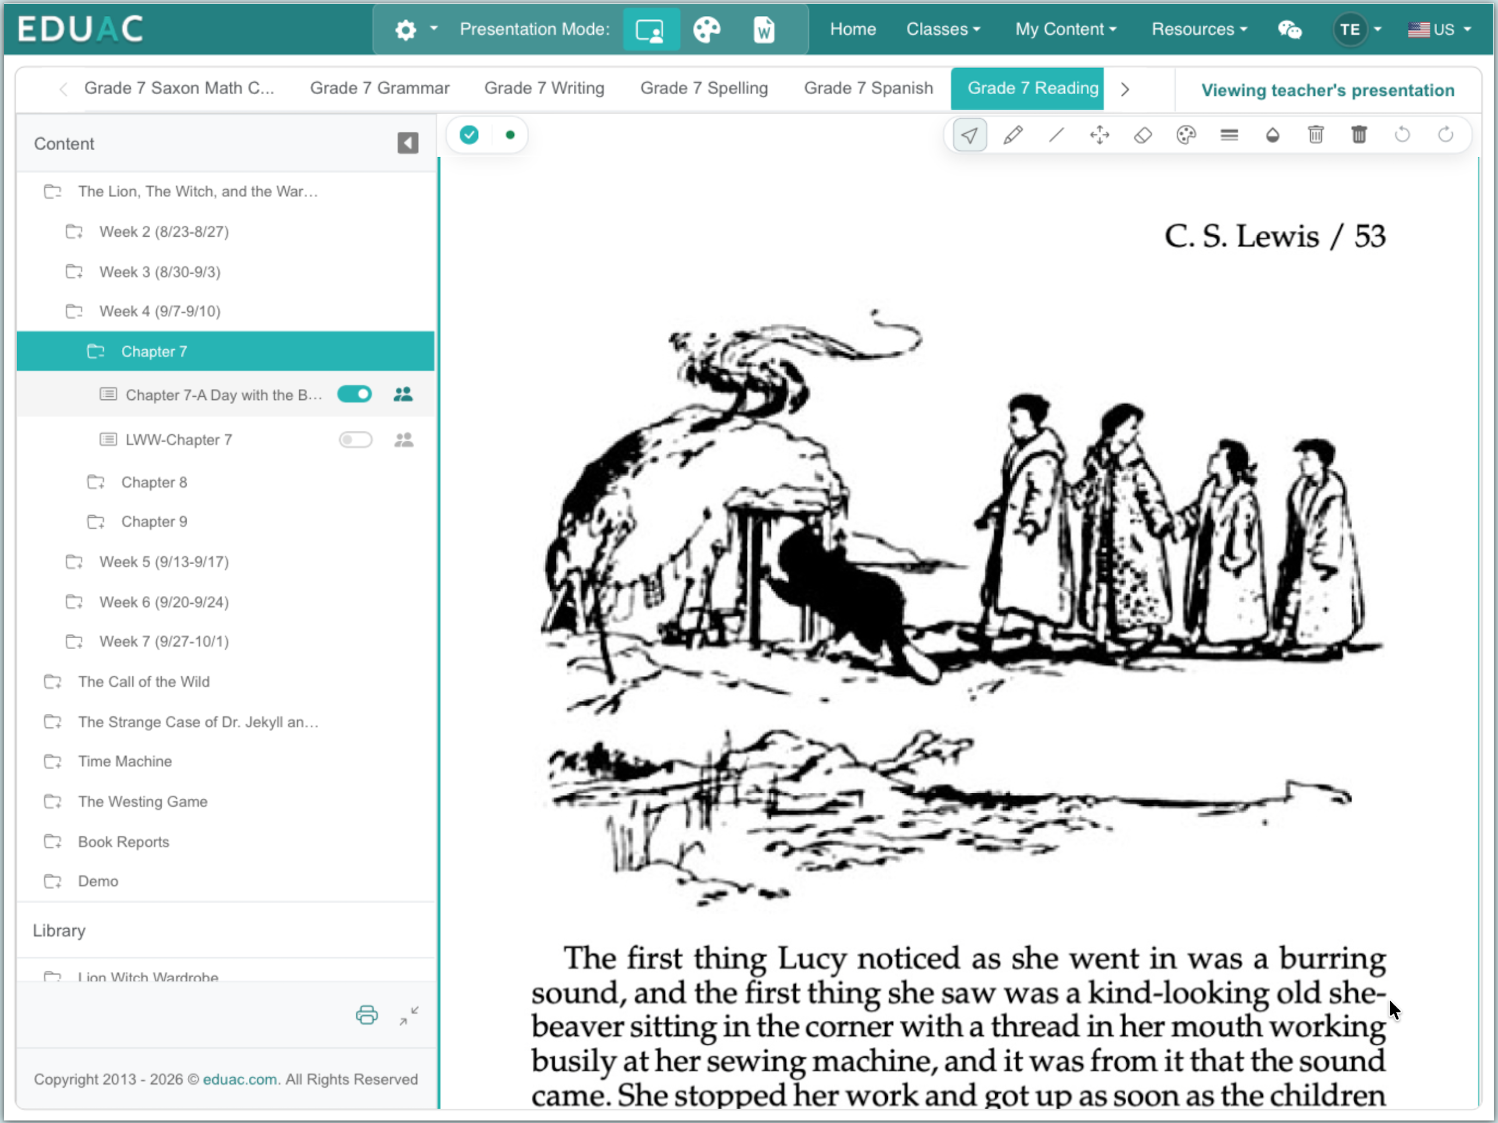Open the Week 4 (9/7-9/10) folder
1498x1123 pixels.
click(x=159, y=311)
